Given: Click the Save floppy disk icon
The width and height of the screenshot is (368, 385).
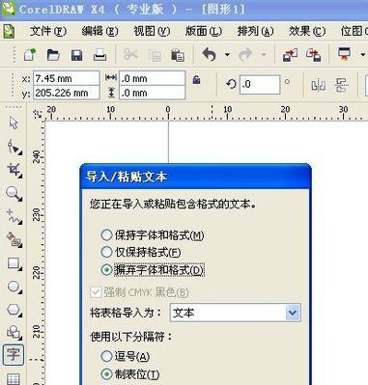Looking at the screenshot, I should tap(76, 55).
